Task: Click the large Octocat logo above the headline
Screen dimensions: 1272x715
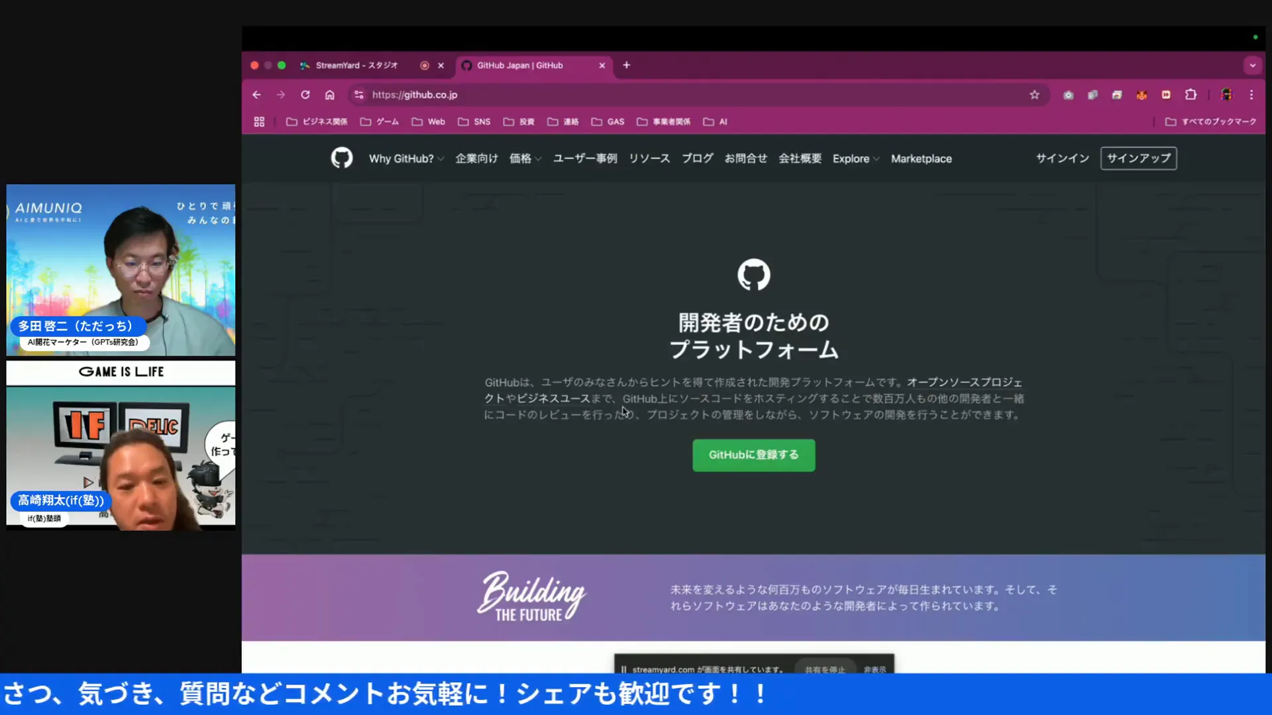Action: point(754,274)
